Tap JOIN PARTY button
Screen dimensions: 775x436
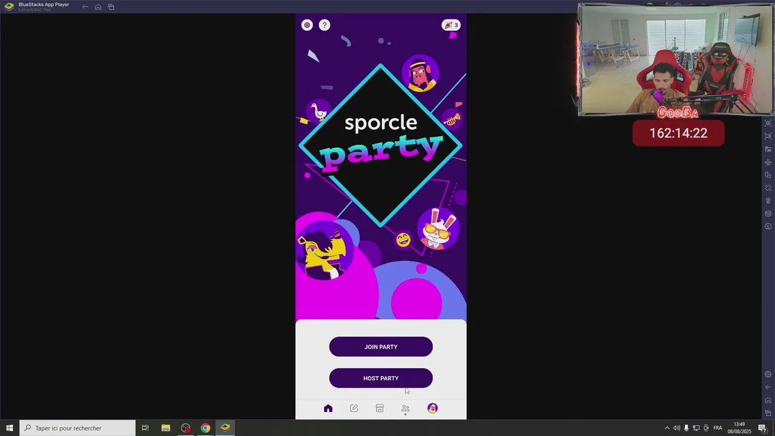pyautogui.click(x=381, y=347)
